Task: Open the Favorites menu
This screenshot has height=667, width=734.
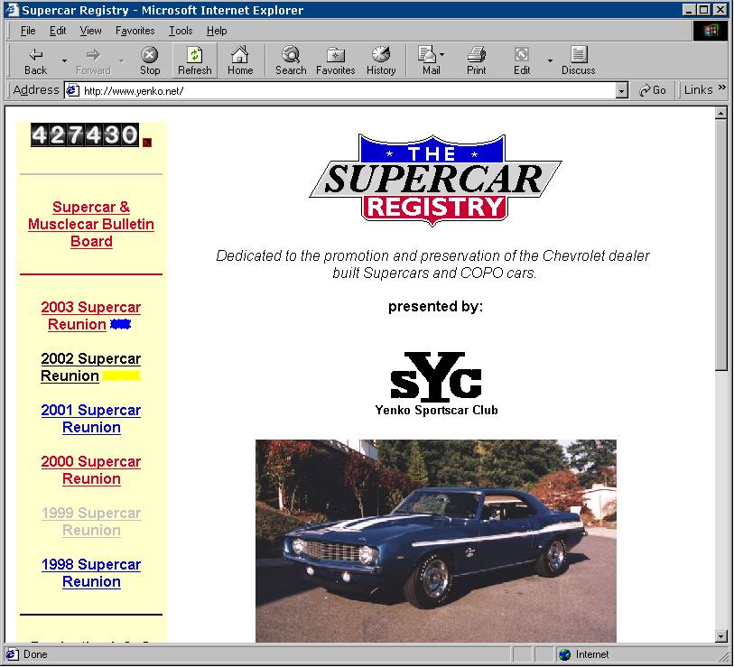Action: click(135, 31)
